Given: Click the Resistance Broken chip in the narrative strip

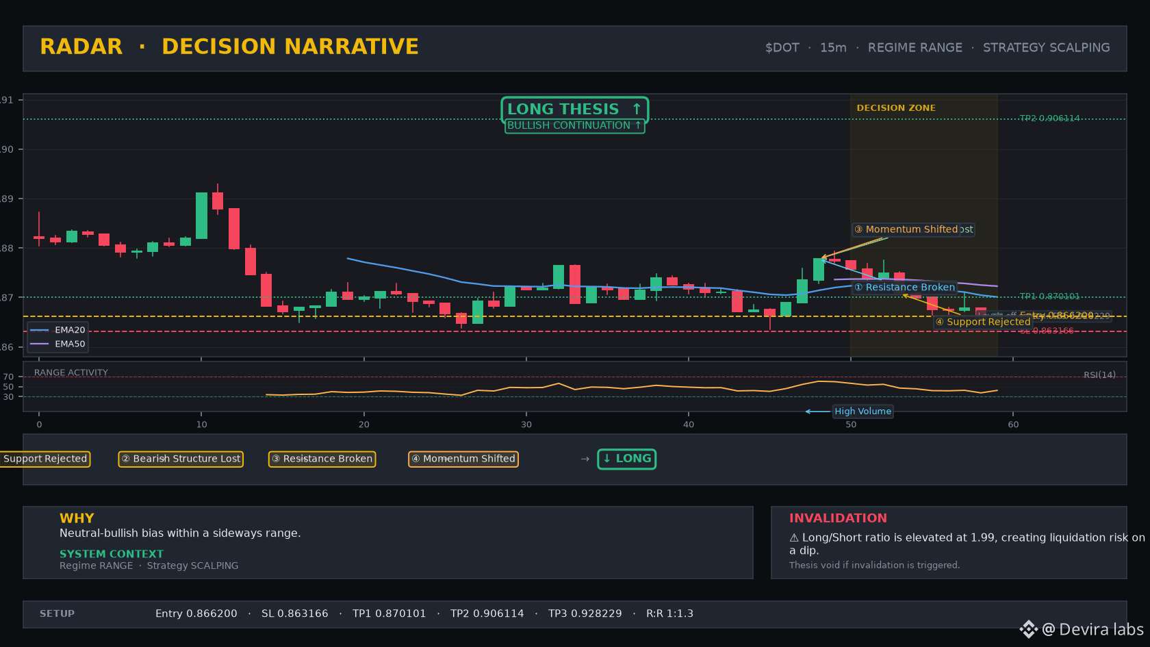Looking at the screenshot, I should tap(322, 459).
